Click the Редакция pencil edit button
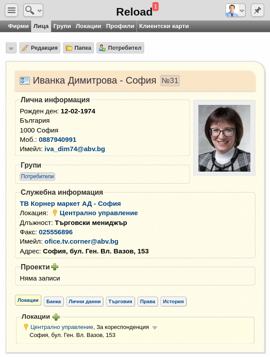Image resolution: width=270 pixels, height=357 pixels. 40,48
